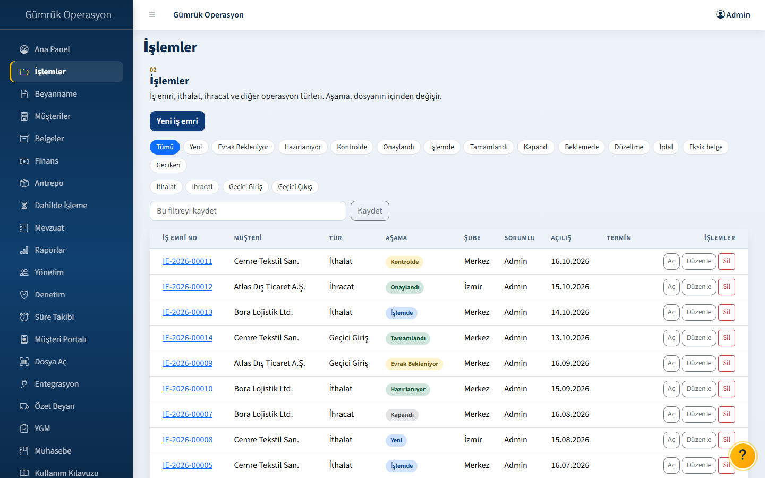Select the Tümü filter chip
This screenshot has width=765, height=478.
[x=165, y=147]
